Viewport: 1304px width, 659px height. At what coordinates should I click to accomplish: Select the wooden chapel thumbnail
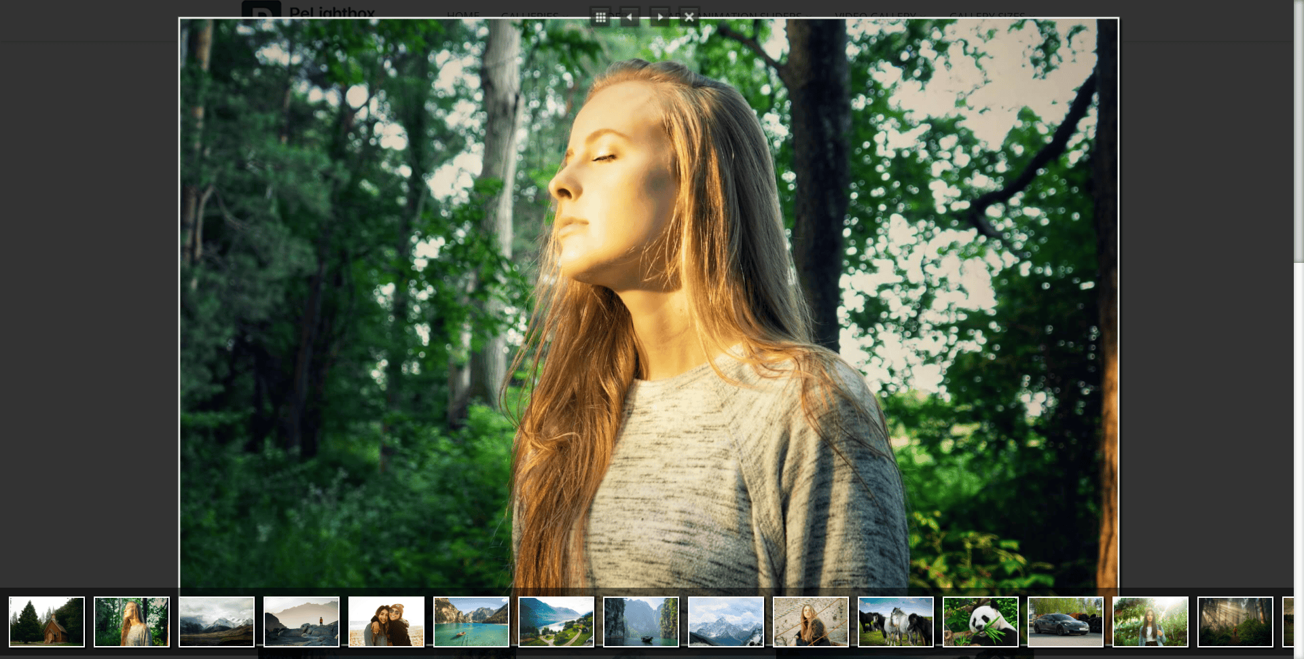[47, 622]
